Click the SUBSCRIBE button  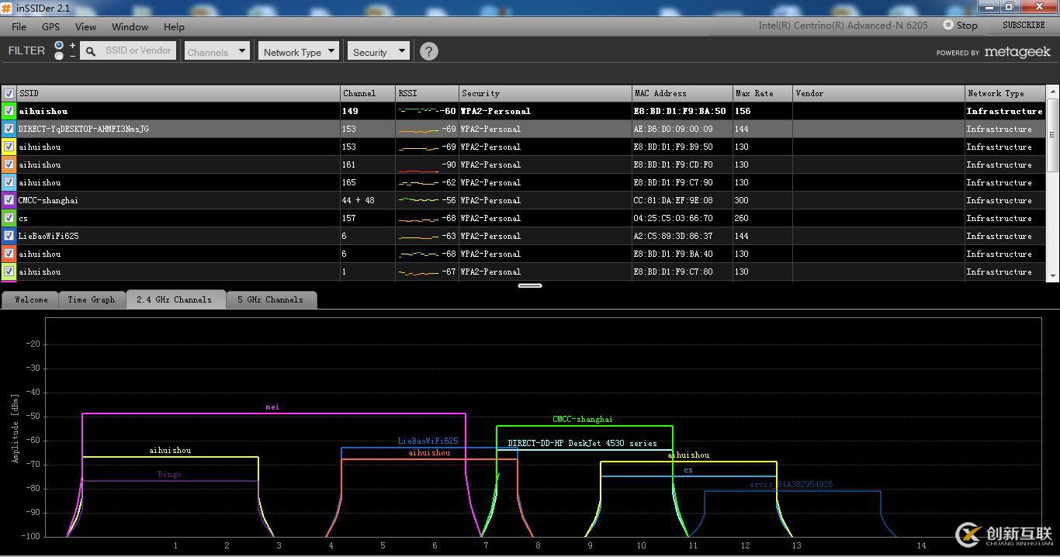click(1023, 25)
